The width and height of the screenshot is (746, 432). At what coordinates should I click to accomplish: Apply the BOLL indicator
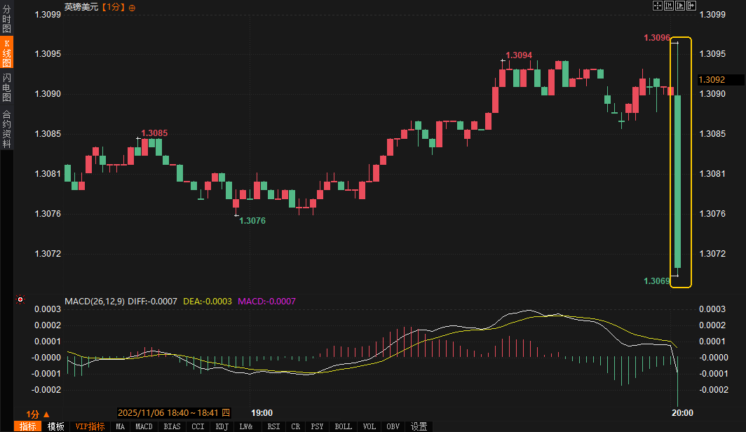click(x=343, y=426)
